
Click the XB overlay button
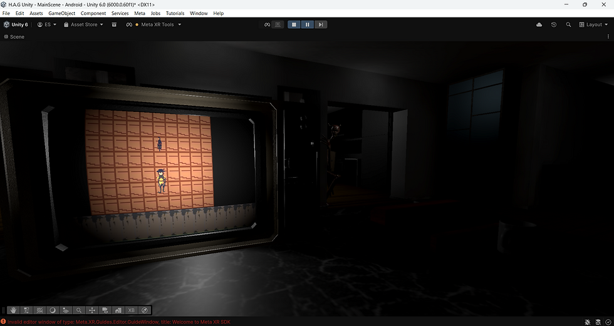(x=131, y=310)
